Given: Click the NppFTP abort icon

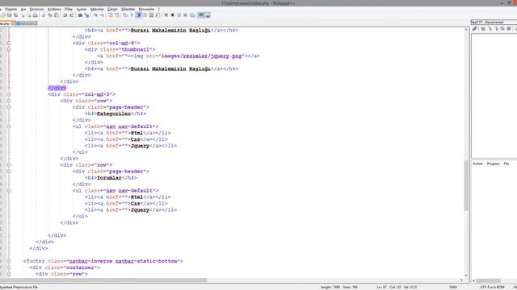Looking at the screenshot, I should click(x=509, y=29).
